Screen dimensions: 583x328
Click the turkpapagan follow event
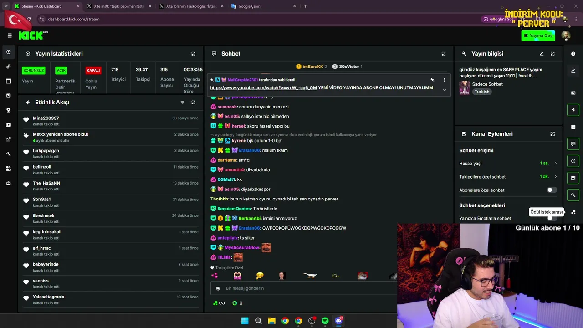tap(111, 154)
